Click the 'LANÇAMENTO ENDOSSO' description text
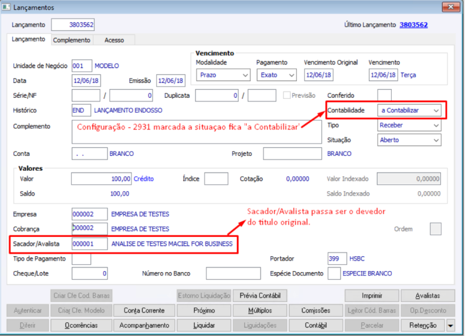 coord(128,110)
